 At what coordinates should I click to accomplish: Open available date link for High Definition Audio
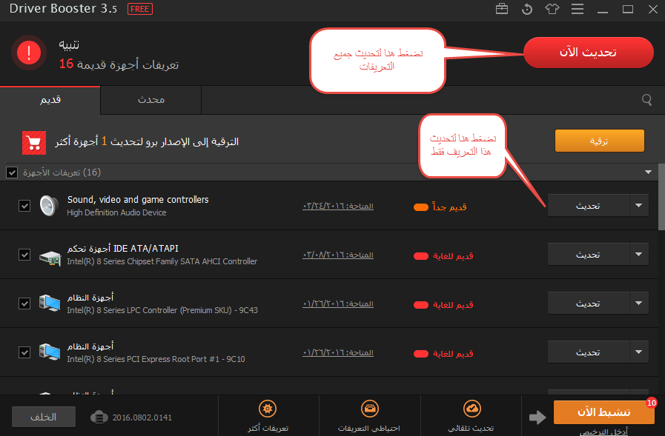[x=338, y=207]
